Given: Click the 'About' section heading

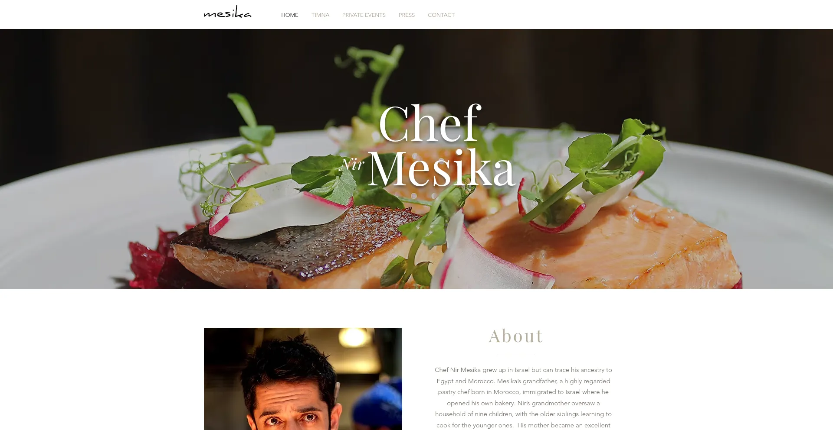Looking at the screenshot, I should pos(516,336).
